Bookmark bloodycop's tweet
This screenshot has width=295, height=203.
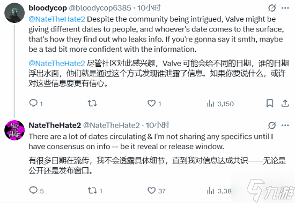[x=270, y=104]
